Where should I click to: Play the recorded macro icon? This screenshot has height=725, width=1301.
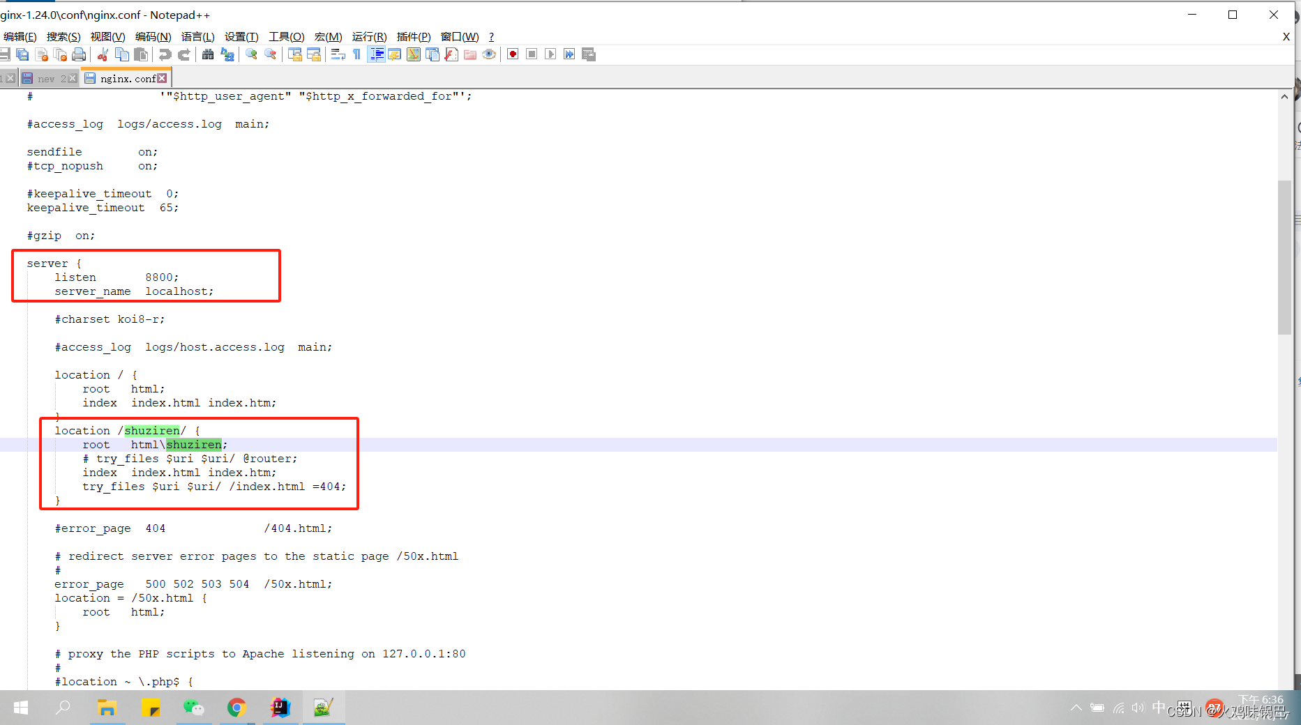pyautogui.click(x=551, y=54)
